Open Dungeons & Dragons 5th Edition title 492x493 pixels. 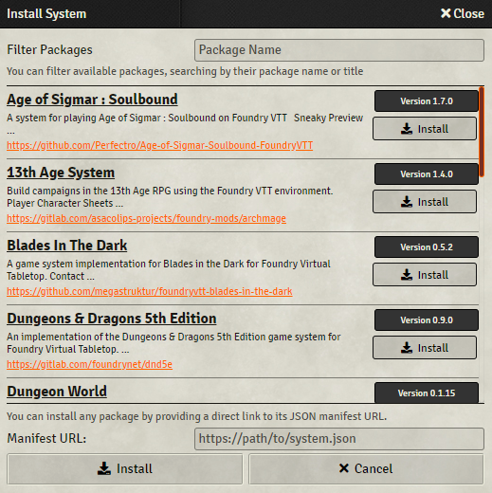point(112,319)
